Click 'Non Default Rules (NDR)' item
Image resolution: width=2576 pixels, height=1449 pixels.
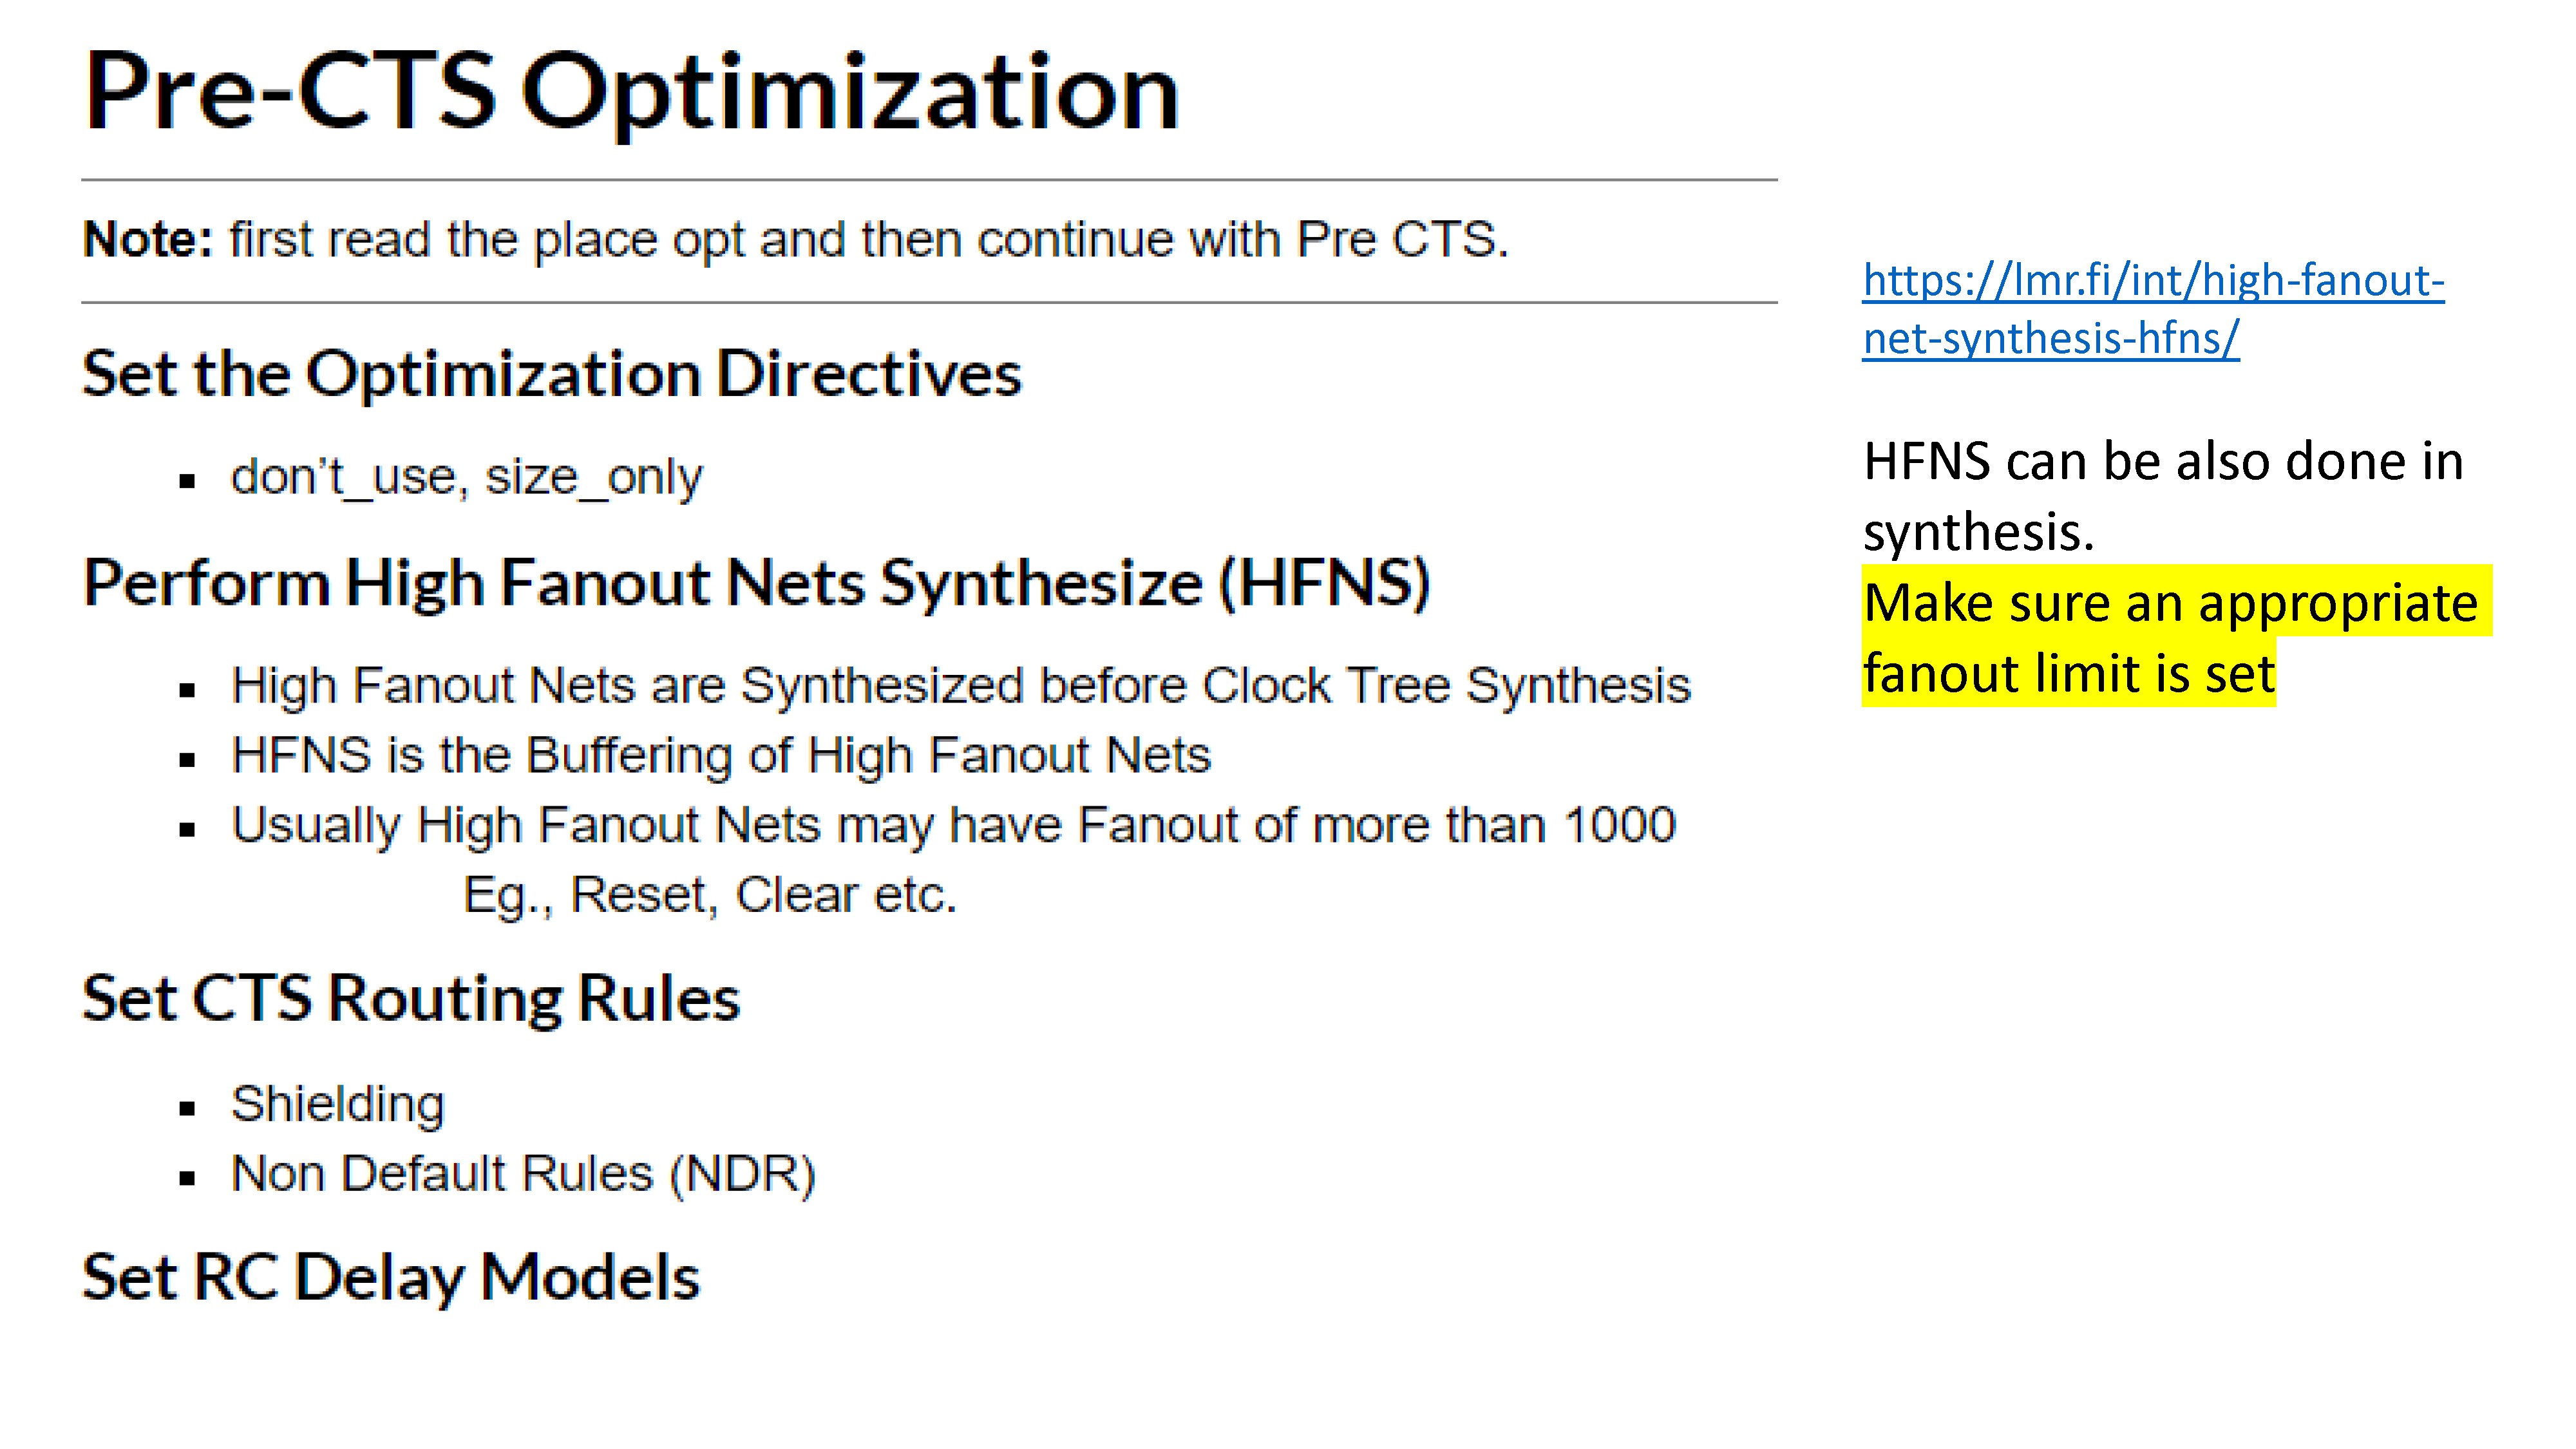[524, 1174]
